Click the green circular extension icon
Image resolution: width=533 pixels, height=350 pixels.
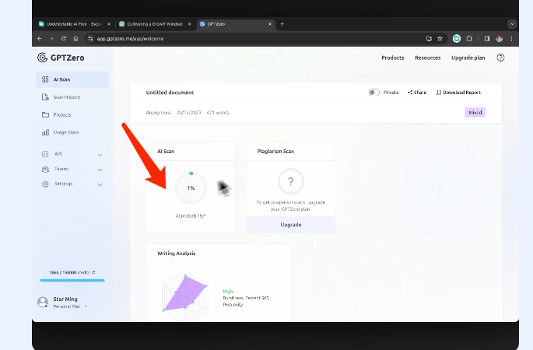[x=457, y=39]
